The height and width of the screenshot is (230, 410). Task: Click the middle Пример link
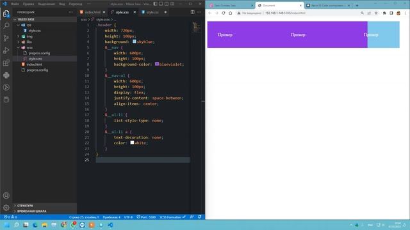[298, 34]
